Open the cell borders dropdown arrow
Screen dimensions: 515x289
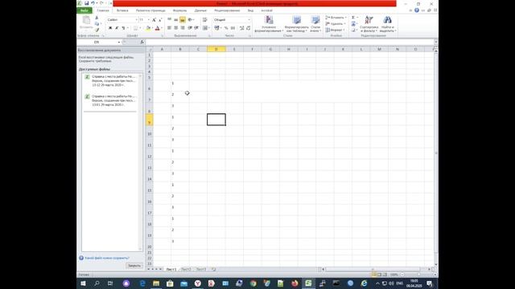(x=140, y=28)
